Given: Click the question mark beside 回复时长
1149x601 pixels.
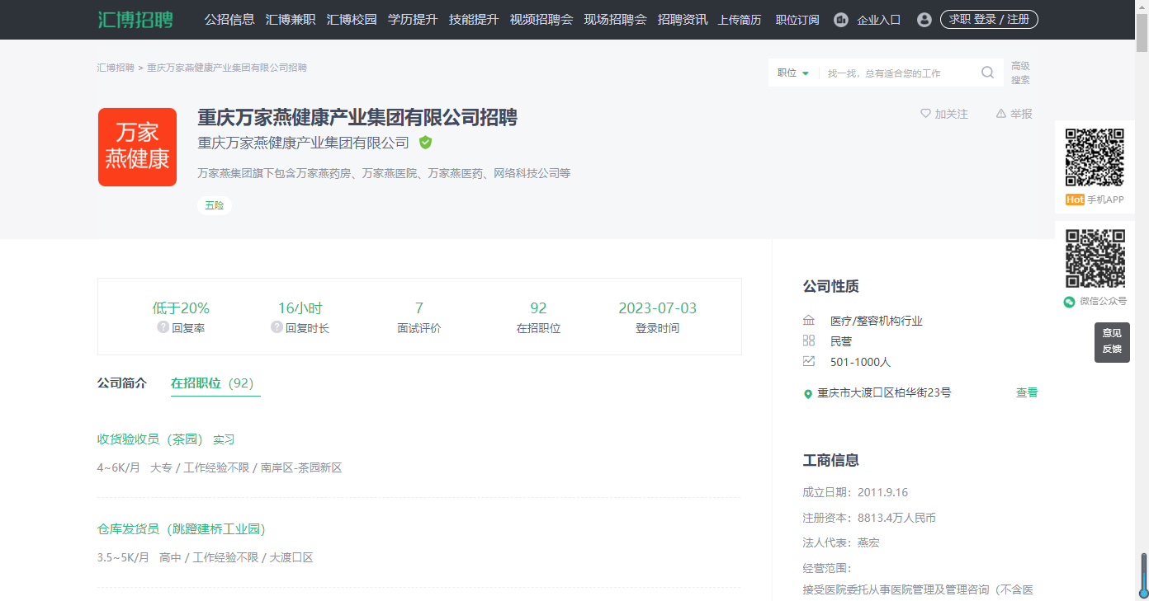Looking at the screenshot, I should click(277, 327).
